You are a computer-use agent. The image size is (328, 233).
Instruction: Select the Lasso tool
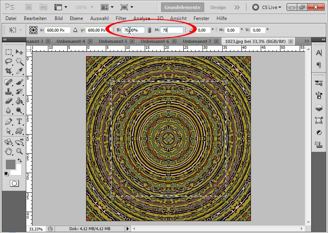click(x=9, y=61)
